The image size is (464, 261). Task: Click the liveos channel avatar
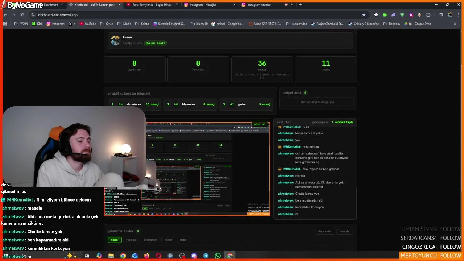pyautogui.click(x=115, y=40)
